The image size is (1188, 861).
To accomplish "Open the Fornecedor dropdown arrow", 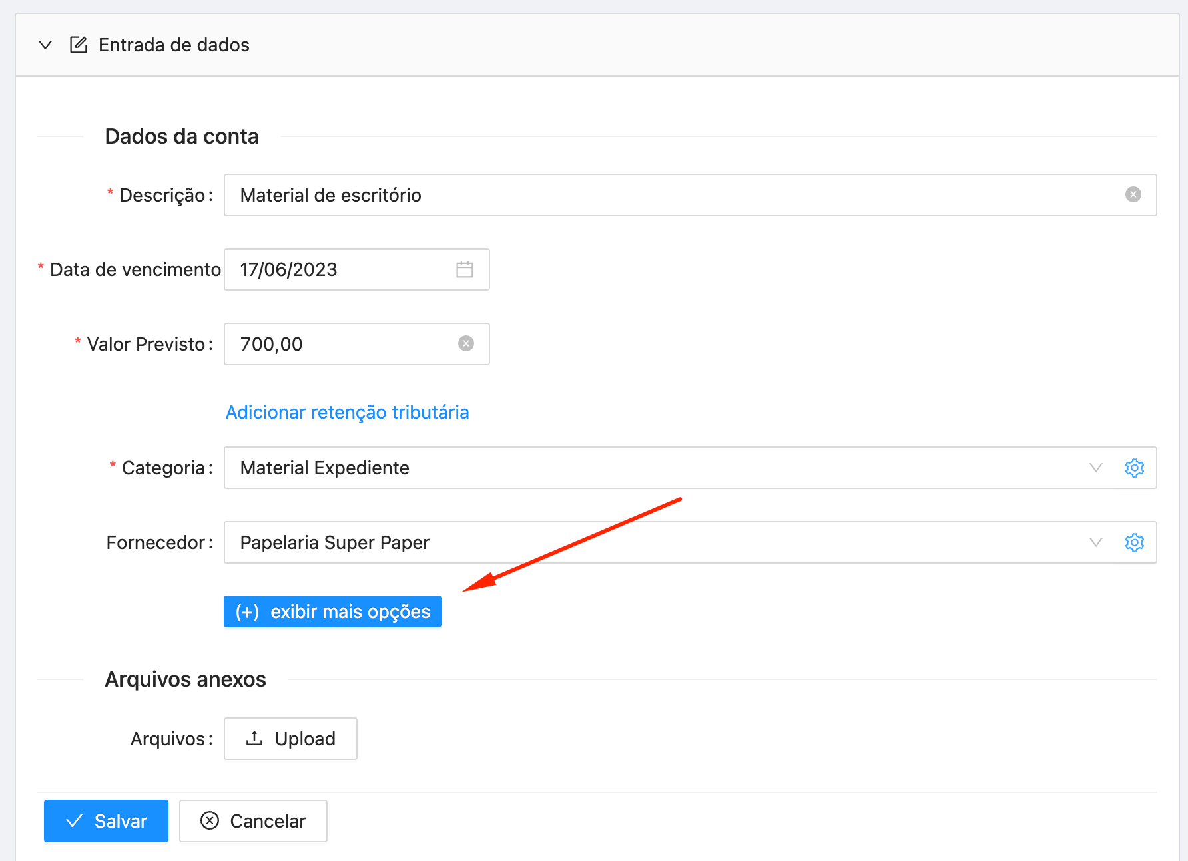I will pyautogui.click(x=1096, y=542).
